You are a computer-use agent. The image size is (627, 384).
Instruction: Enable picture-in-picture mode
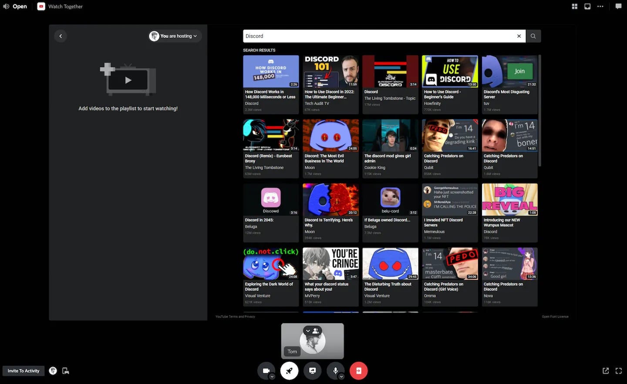[x=587, y=6]
